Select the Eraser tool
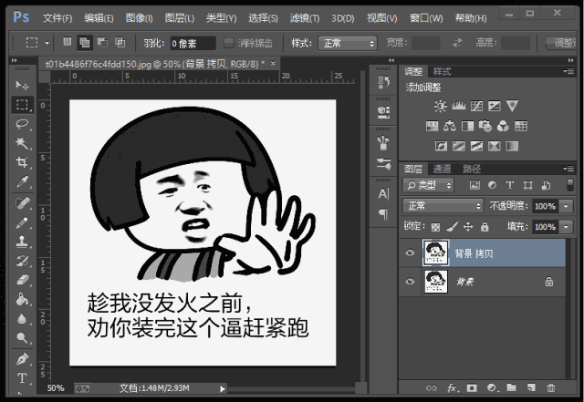 [22, 280]
